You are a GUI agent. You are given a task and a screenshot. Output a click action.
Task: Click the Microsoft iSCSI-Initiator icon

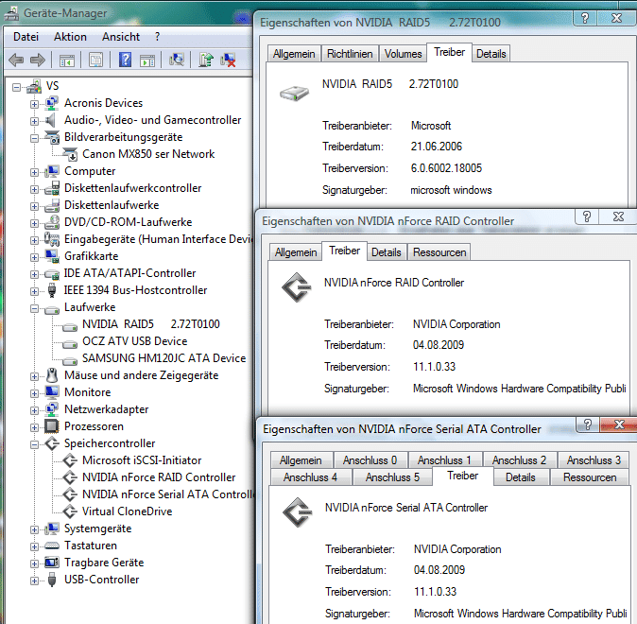click(70, 460)
